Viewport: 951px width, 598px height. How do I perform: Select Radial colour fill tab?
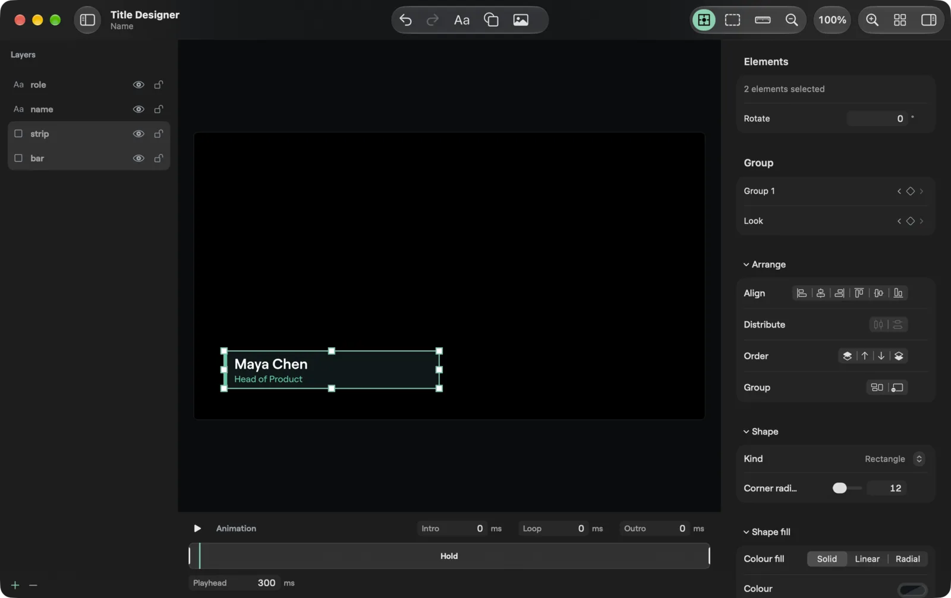tap(908, 559)
